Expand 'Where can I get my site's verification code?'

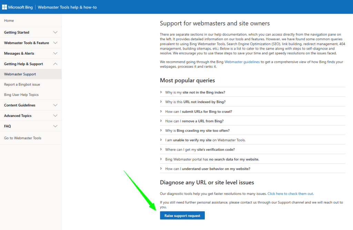point(200,150)
